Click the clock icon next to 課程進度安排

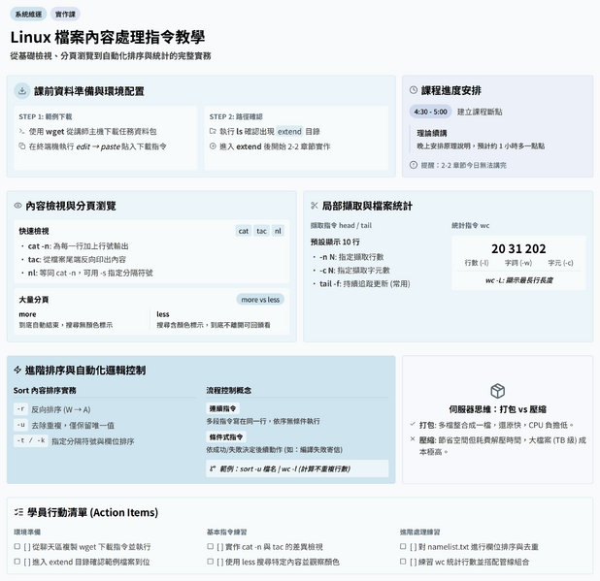414,90
